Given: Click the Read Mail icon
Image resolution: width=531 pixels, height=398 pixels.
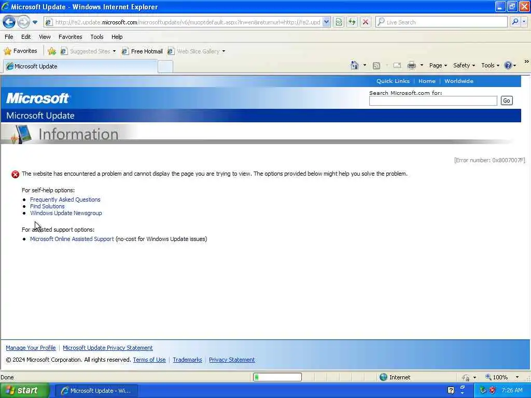Looking at the screenshot, I should click(x=397, y=65).
